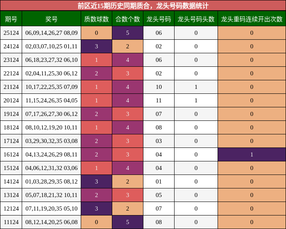Click period number 15124
This screenshot has width=286, height=229.
(11, 168)
